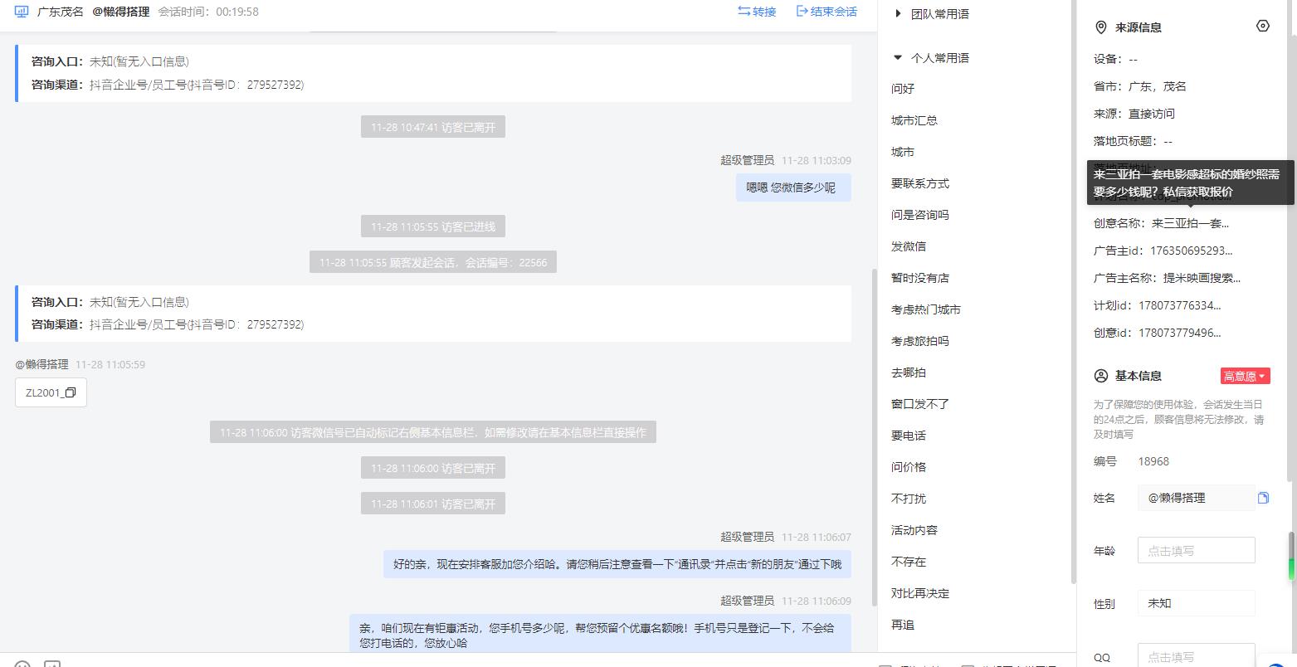Select the 去哪拍 quick phrase
Image resolution: width=1297 pixels, height=667 pixels.
pyautogui.click(x=909, y=372)
